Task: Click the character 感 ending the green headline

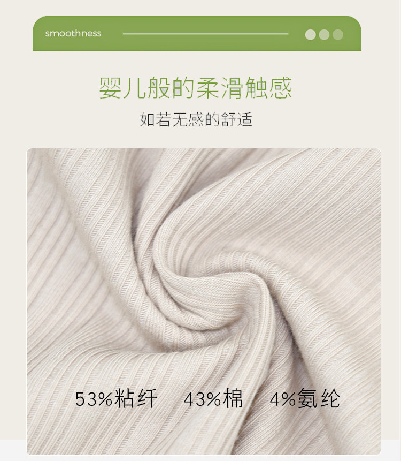Action: pos(281,88)
